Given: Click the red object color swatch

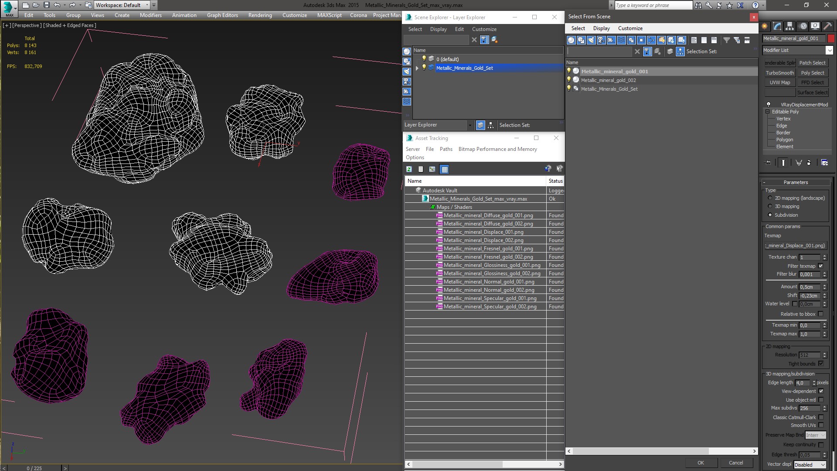Looking at the screenshot, I should coord(831,38).
